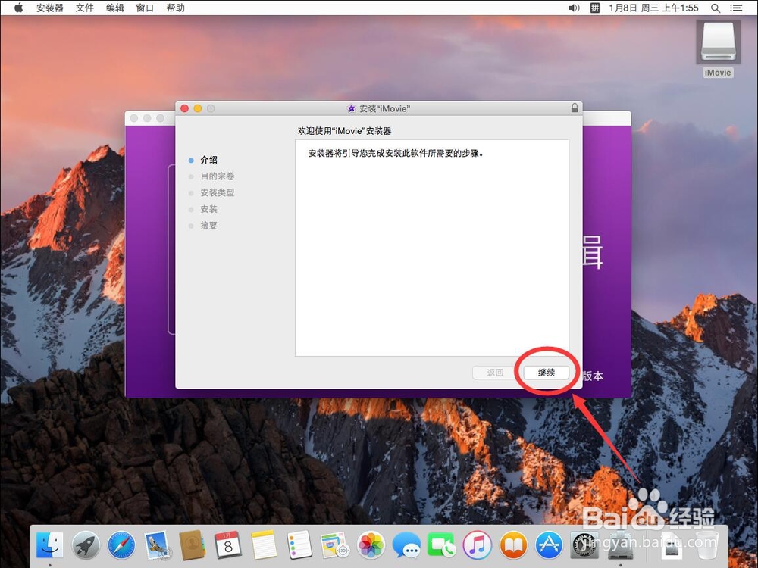Select the 介绍 step in installer sidebar
Image resolution: width=758 pixels, height=568 pixels.
coord(209,160)
